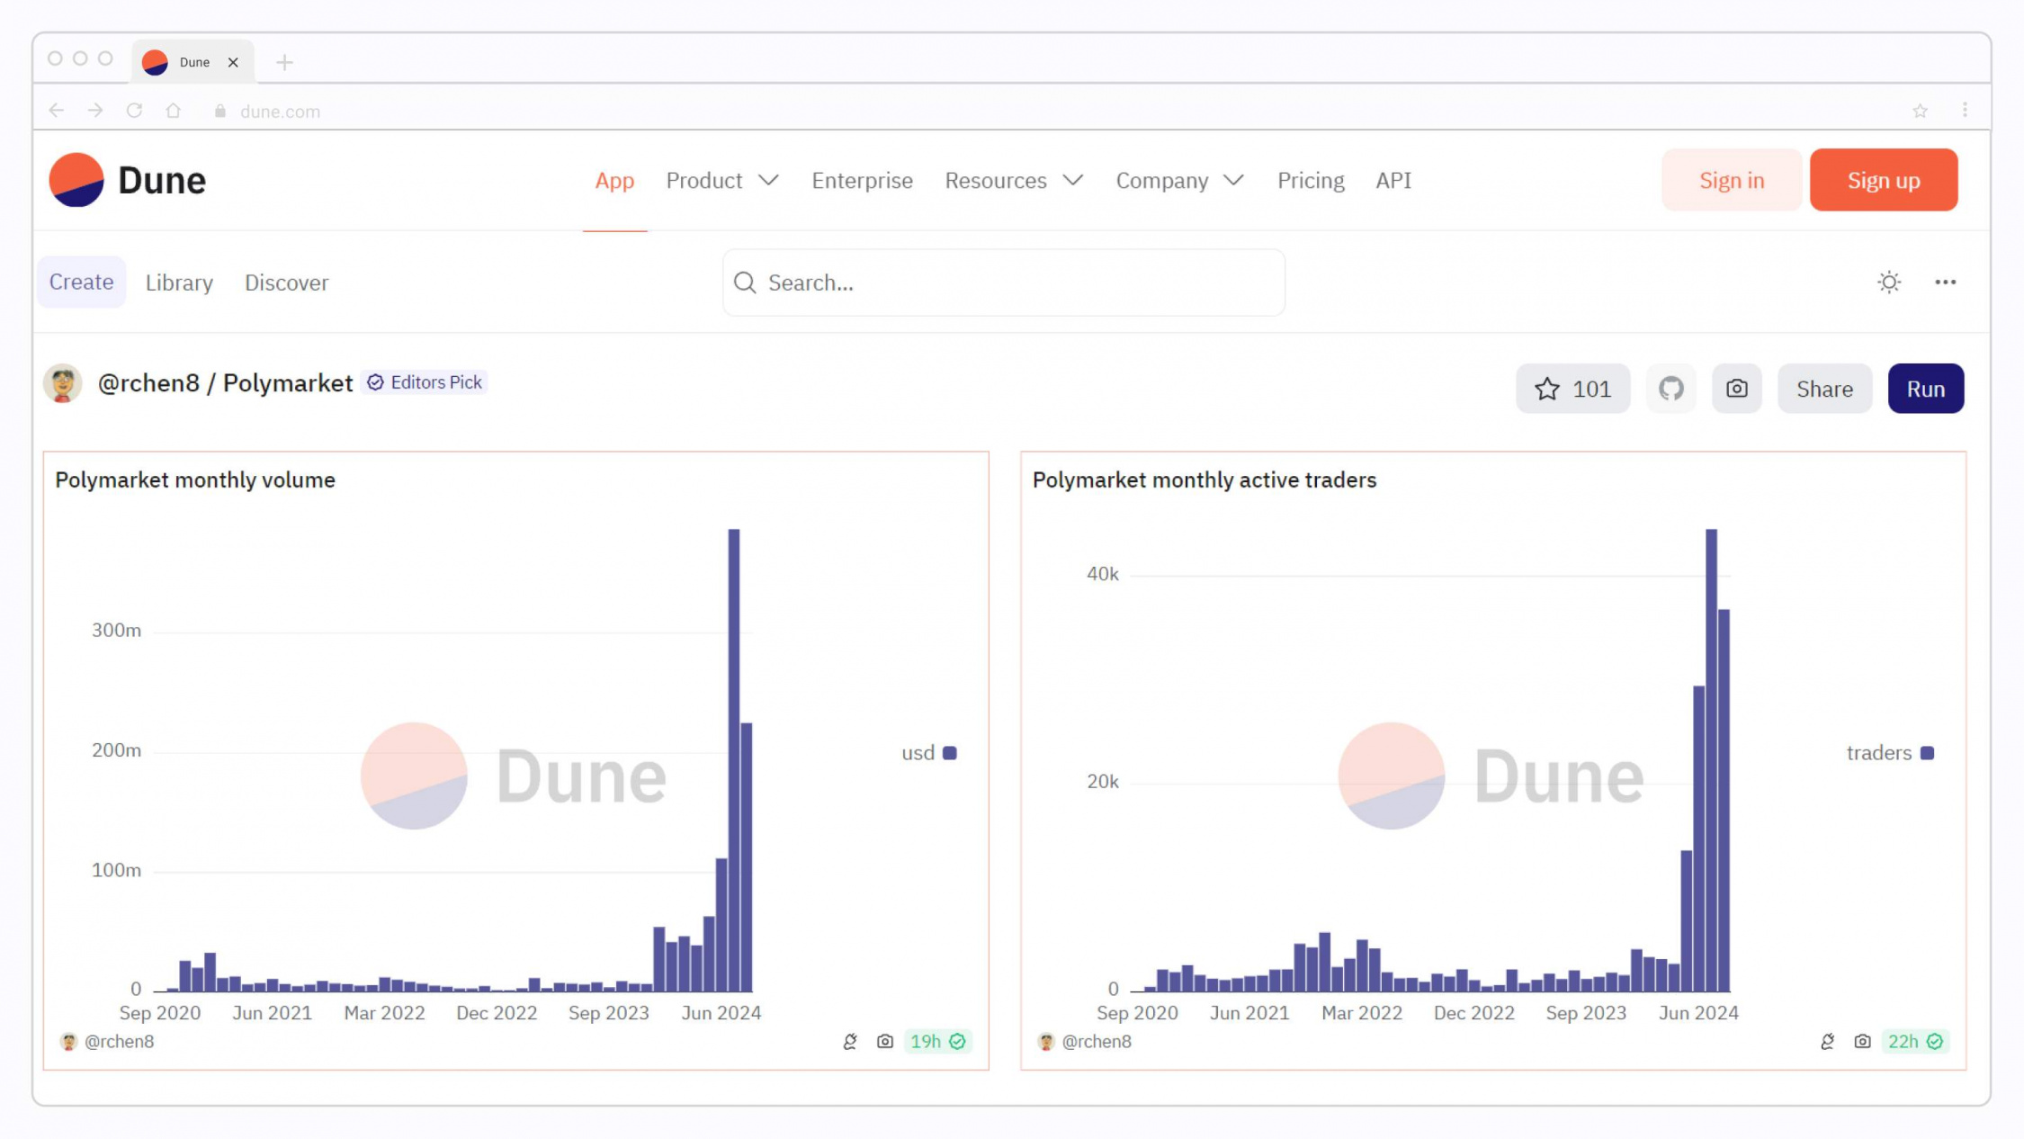Screen dimensions: 2024x1139
Task: Click the Sign in button
Action: [1732, 180]
